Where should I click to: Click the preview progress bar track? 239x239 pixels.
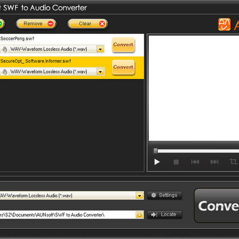(198, 151)
